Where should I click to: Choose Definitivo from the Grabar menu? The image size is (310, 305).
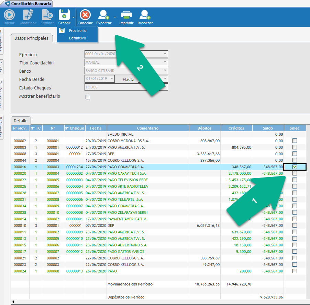click(77, 38)
